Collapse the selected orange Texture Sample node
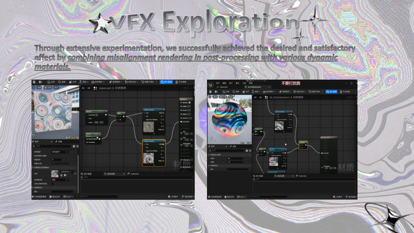The image size is (414, 233). pos(163,142)
